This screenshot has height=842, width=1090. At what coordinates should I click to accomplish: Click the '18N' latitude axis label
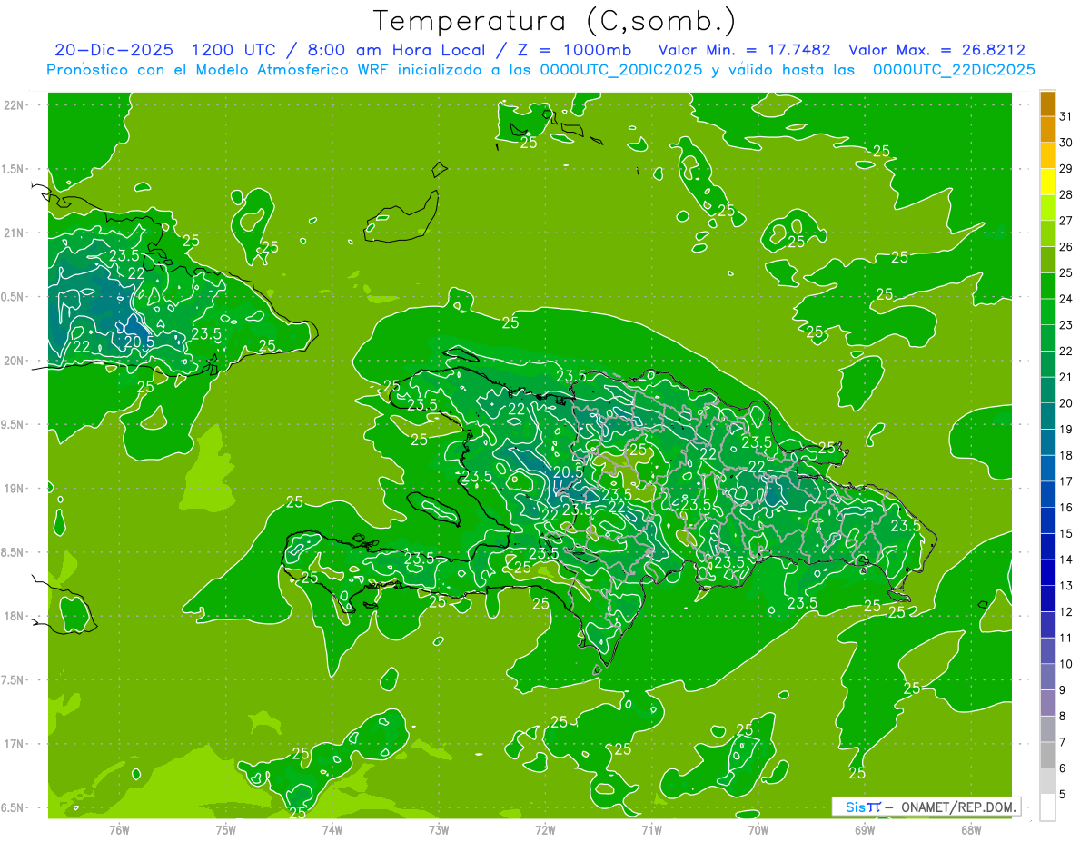(14, 617)
